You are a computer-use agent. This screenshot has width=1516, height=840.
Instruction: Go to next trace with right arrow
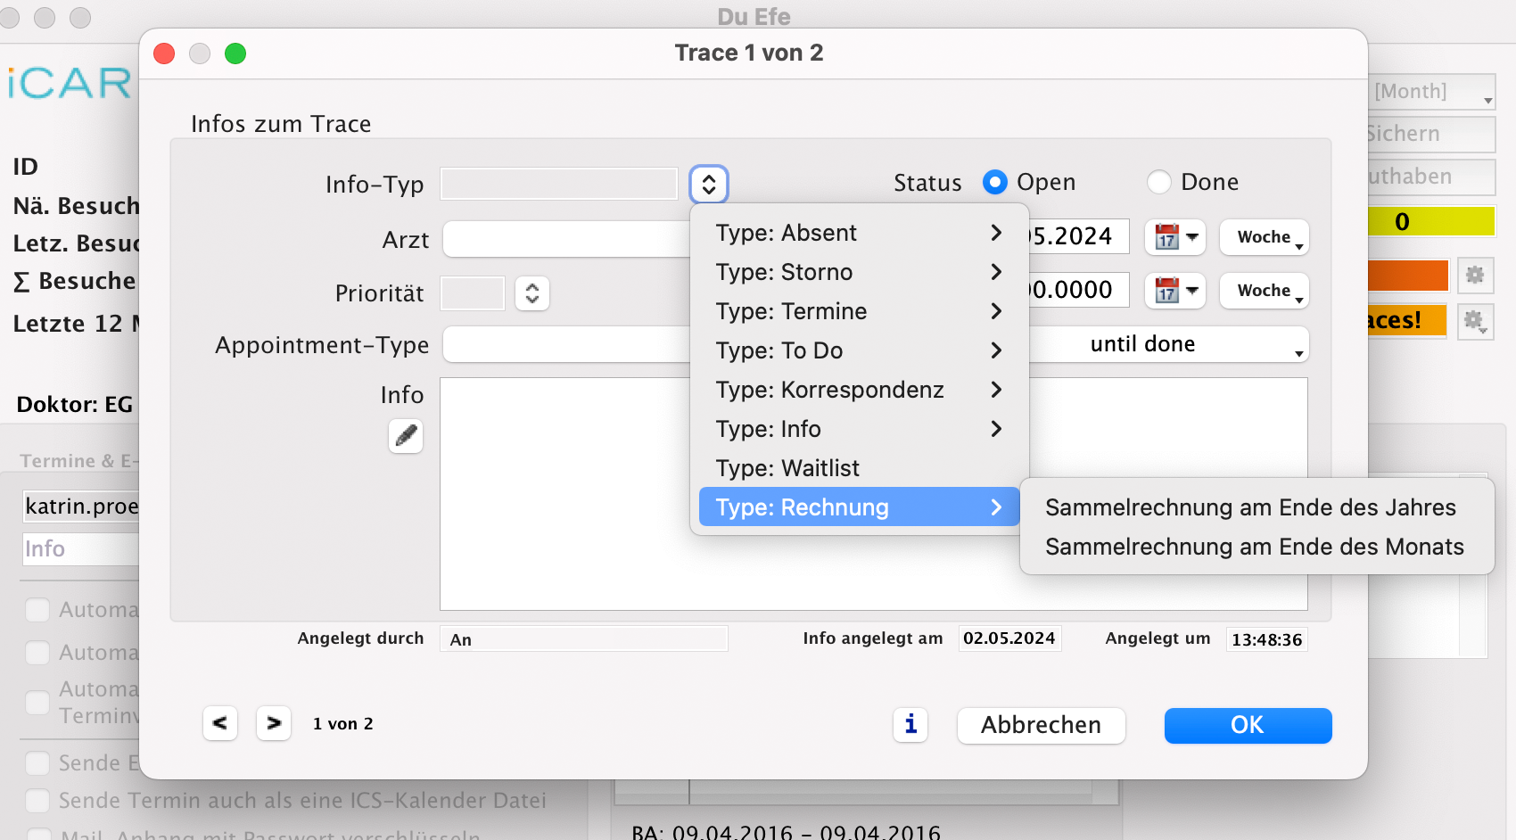point(274,723)
